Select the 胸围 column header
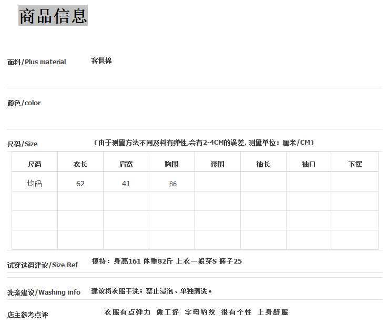This screenshot has width=388, height=323. [x=171, y=164]
